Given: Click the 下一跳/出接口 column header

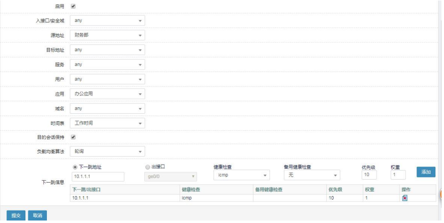Looking at the screenshot, I should pos(125,189).
